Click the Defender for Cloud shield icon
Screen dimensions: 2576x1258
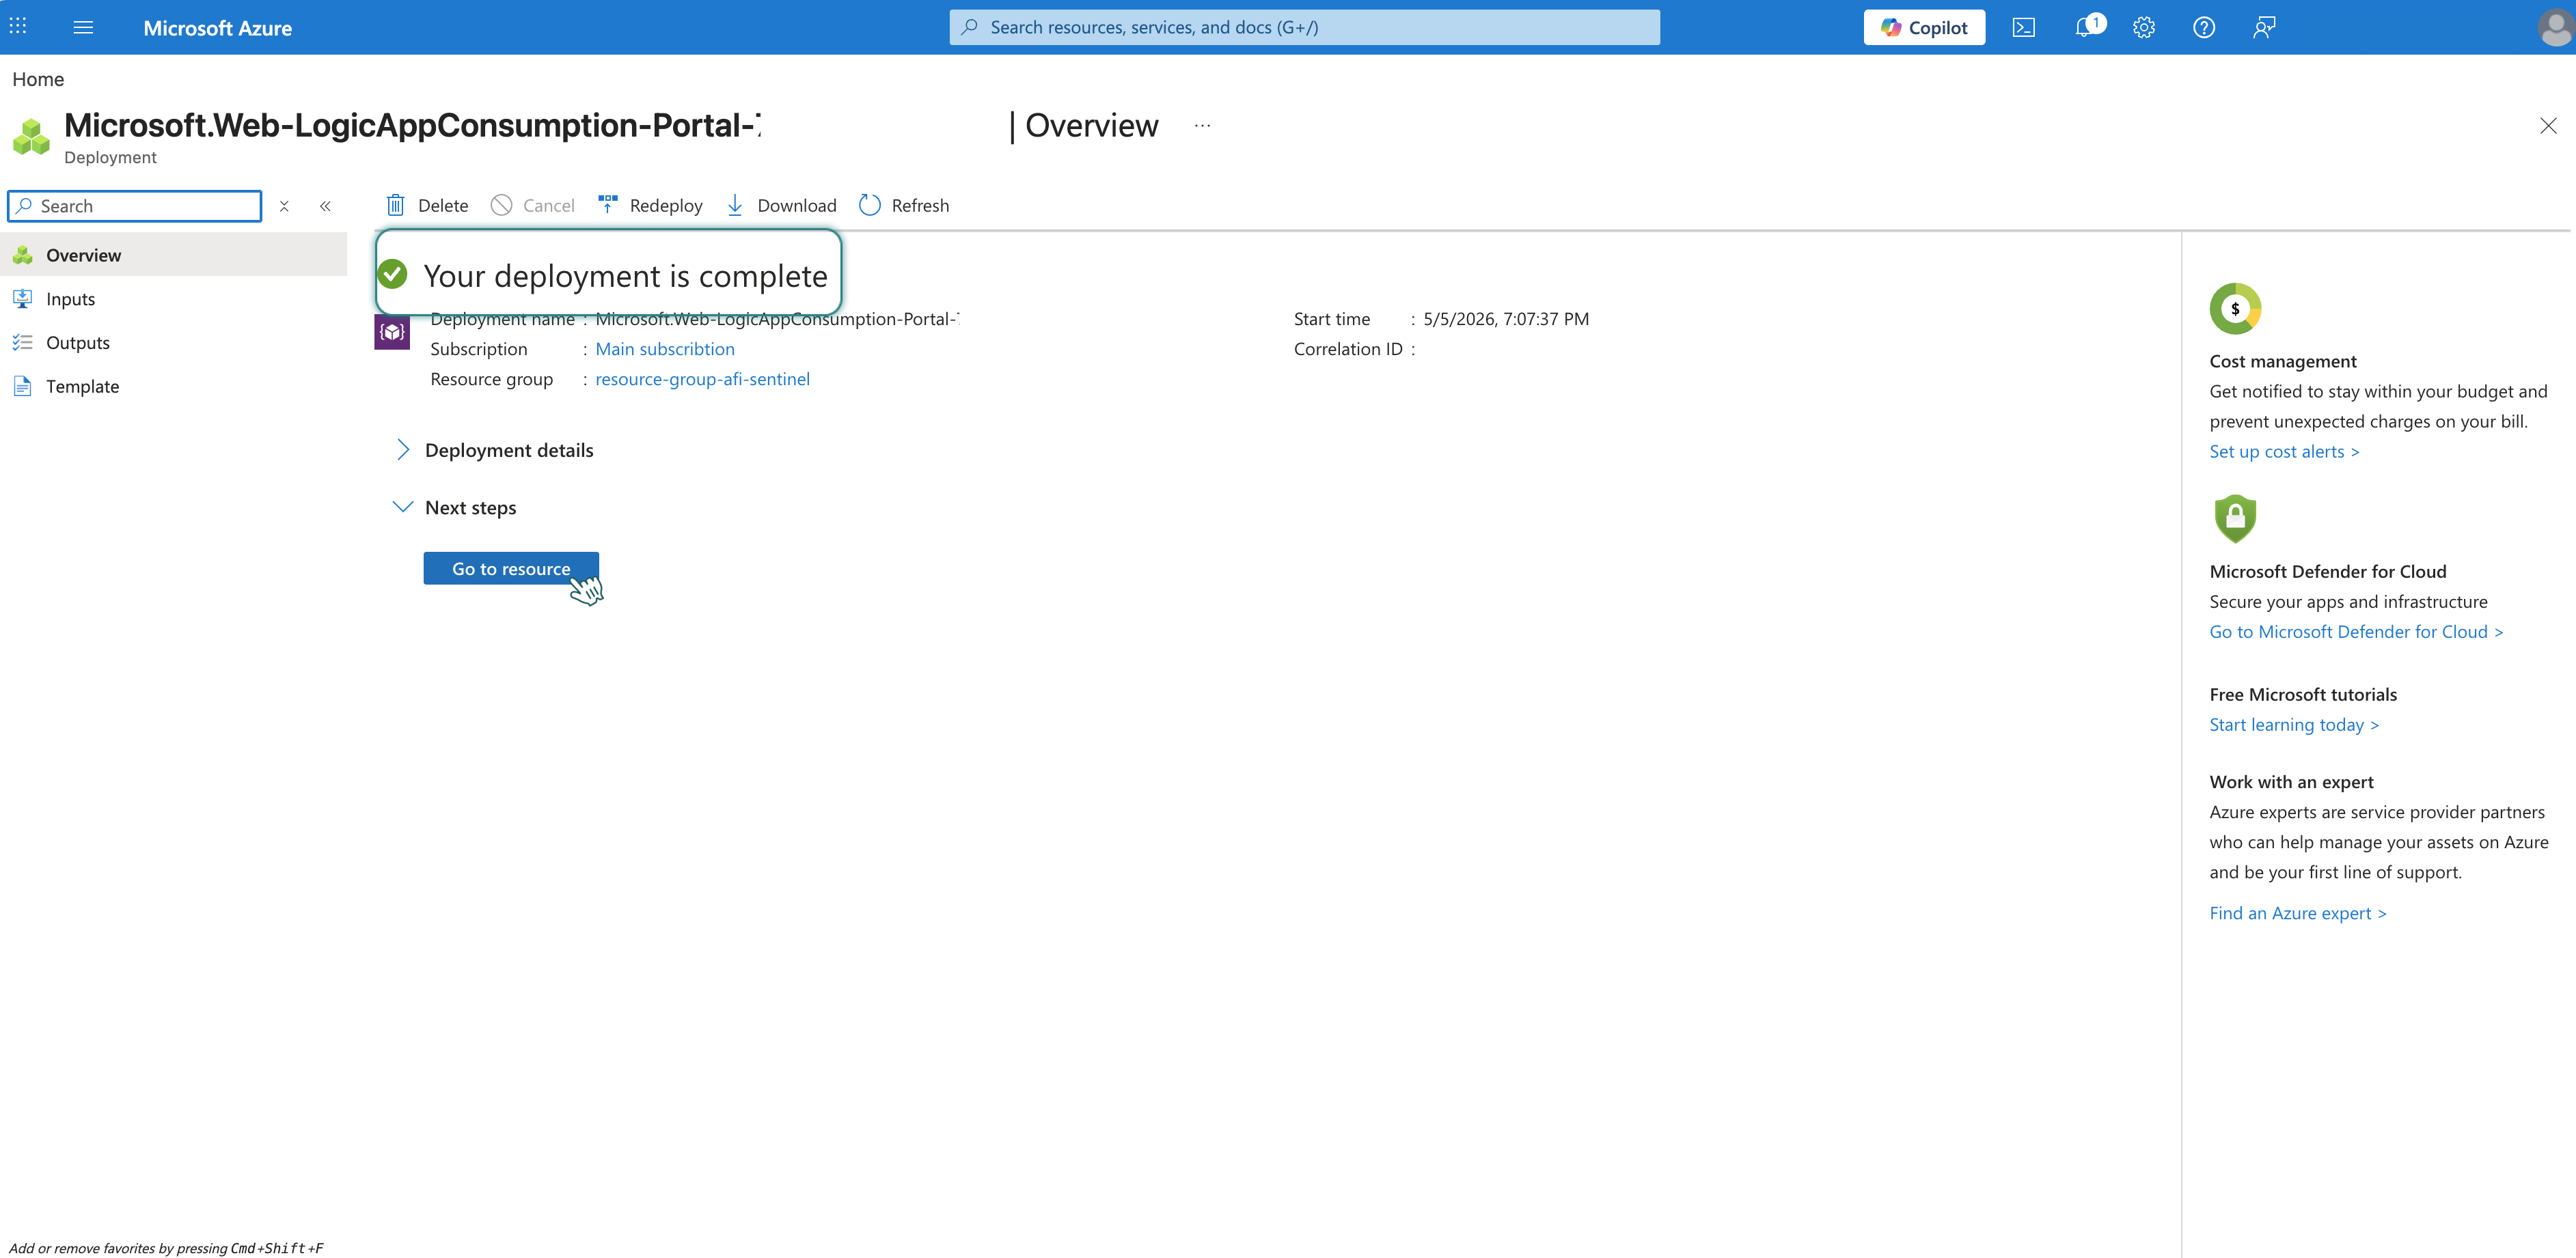click(x=2235, y=518)
